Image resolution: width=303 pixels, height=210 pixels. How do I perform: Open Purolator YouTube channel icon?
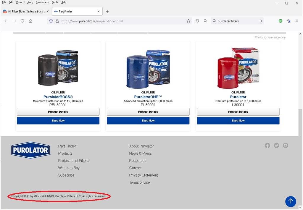tap(285, 145)
